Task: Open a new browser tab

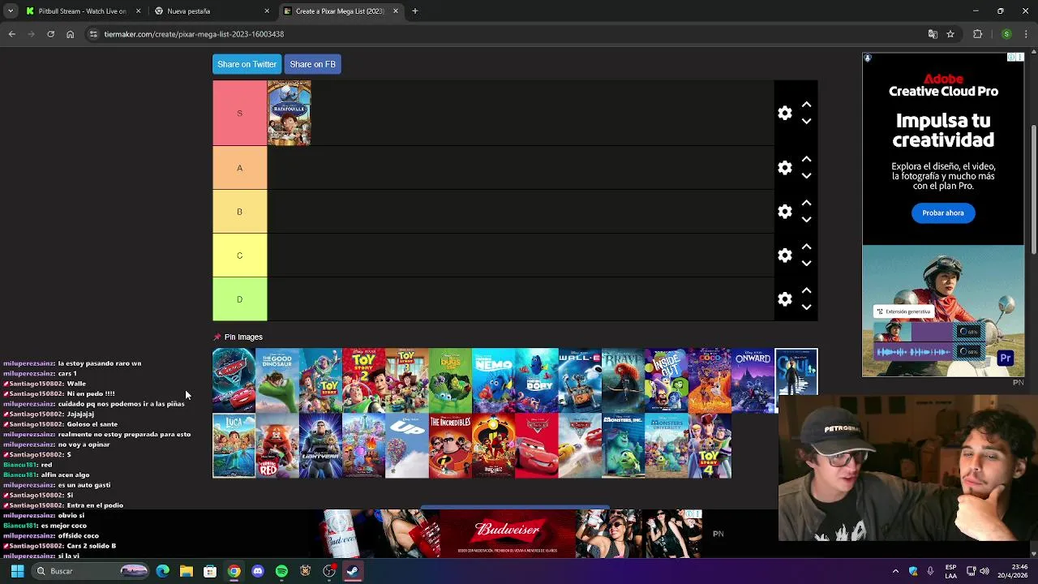Action: (x=415, y=11)
